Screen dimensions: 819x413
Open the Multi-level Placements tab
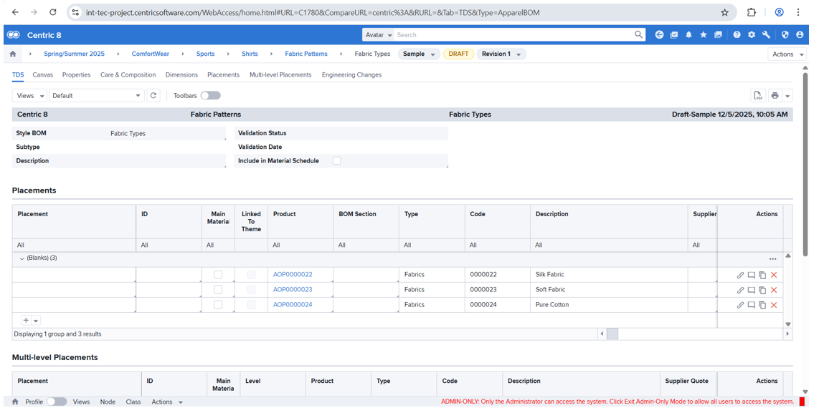coord(280,75)
